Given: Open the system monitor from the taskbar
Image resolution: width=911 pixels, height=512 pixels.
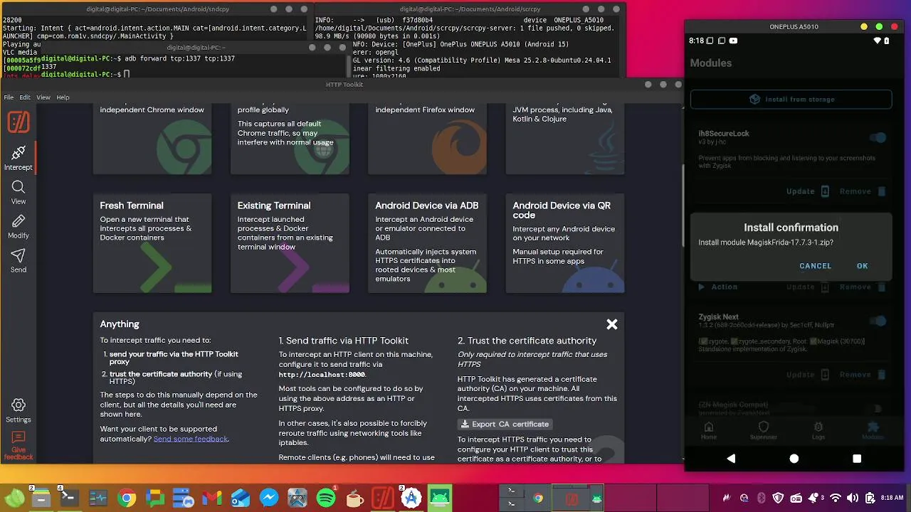Looking at the screenshot, I should click(x=98, y=498).
